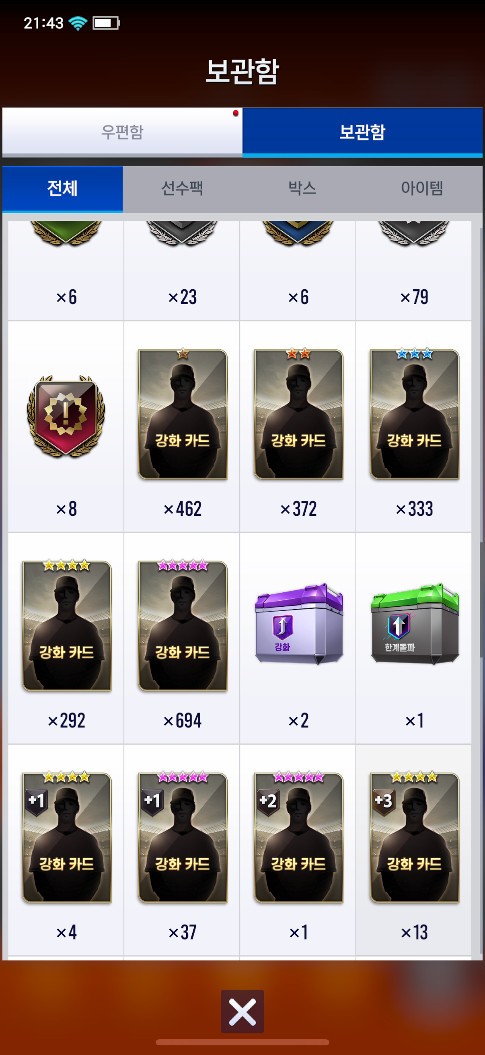Choose the +2 five-star 강화 카드 x1
This screenshot has height=1055, width=485.
tap(298, 850)
